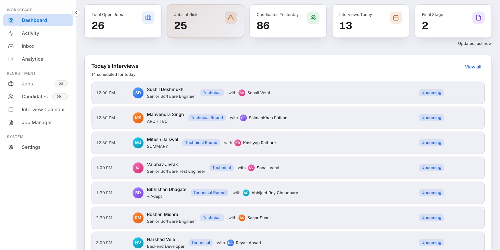
Task: Select candidate name Manvendra Singh
Action: (x=165, y=114)
